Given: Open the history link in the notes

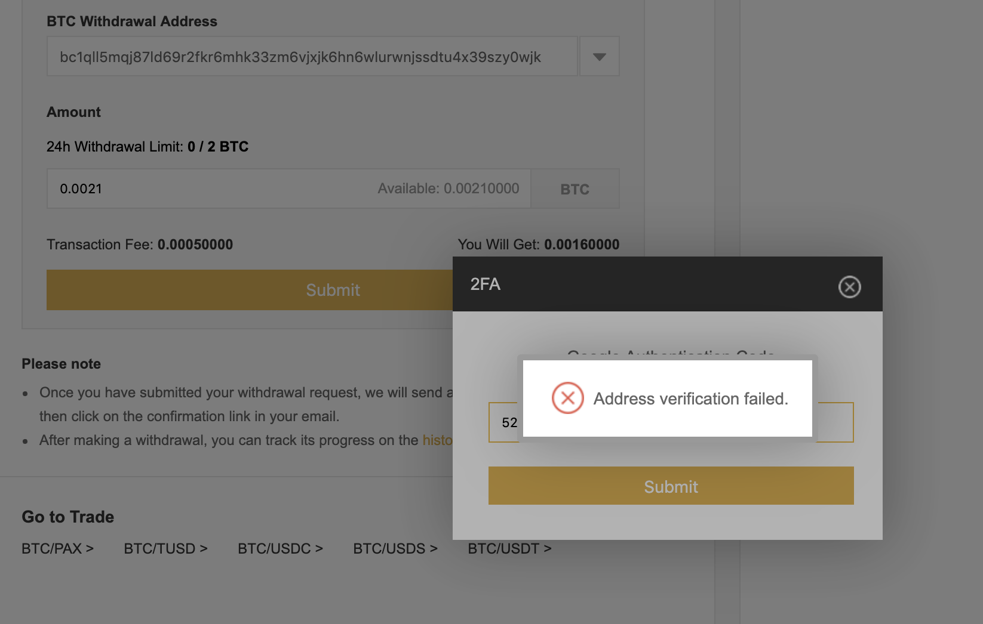Looking at the screenshot, I should click(x=438, y=440).
